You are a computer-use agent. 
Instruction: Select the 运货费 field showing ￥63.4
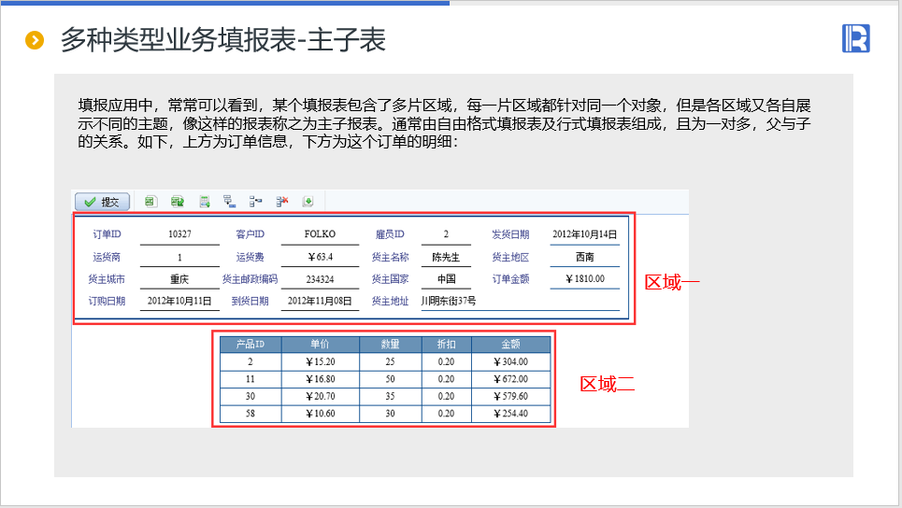click(x=320, y=257)
